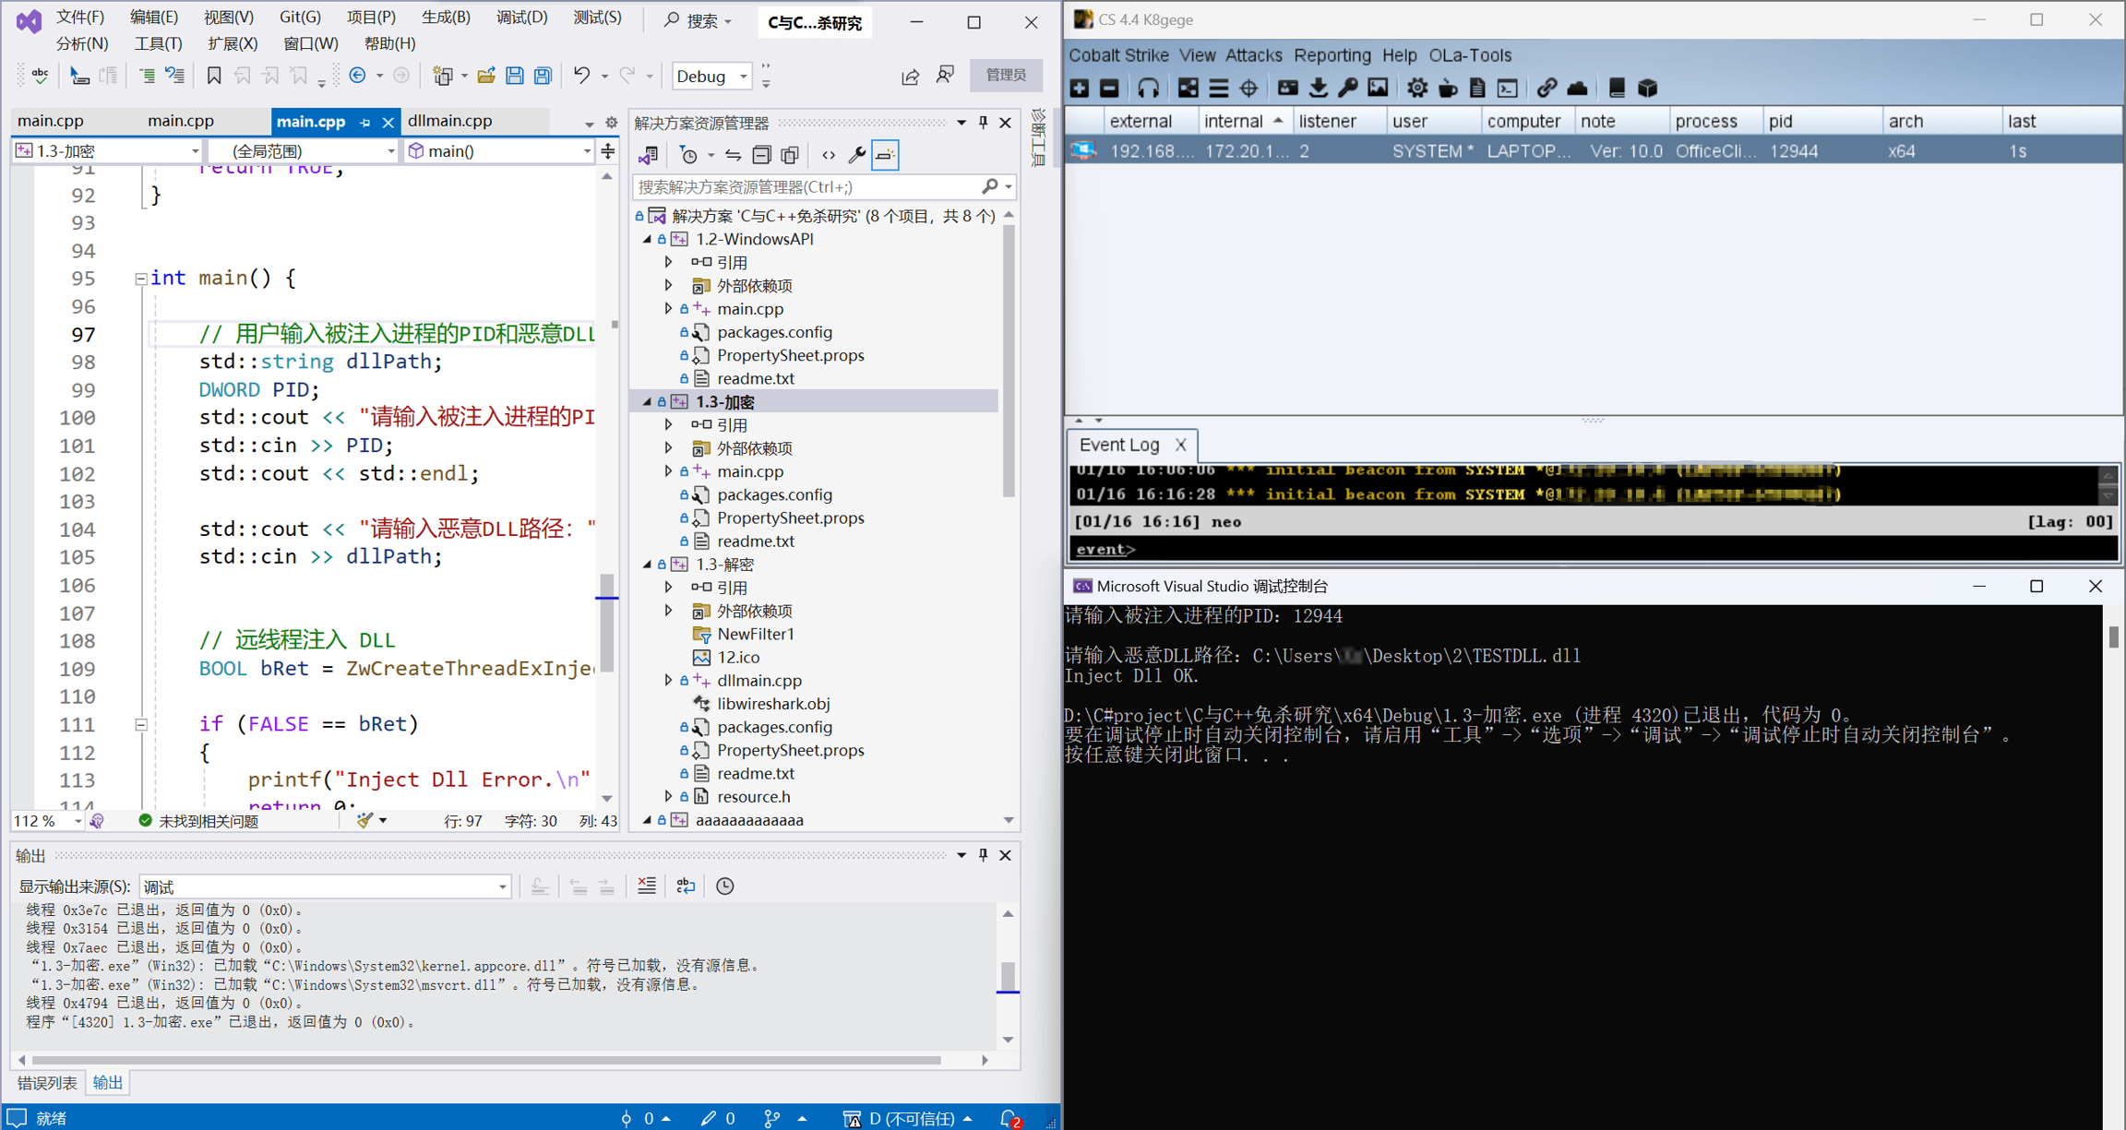
Task: Click collapse all icon in Solution Explorer toolbar
Action: point(761,155)
